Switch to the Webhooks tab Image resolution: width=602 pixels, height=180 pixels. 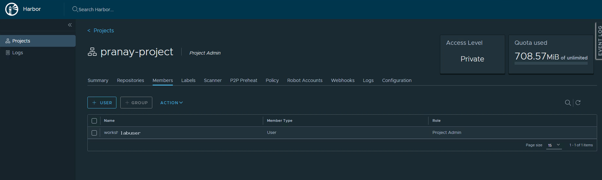pyautogui.click(x=343, y=80)
